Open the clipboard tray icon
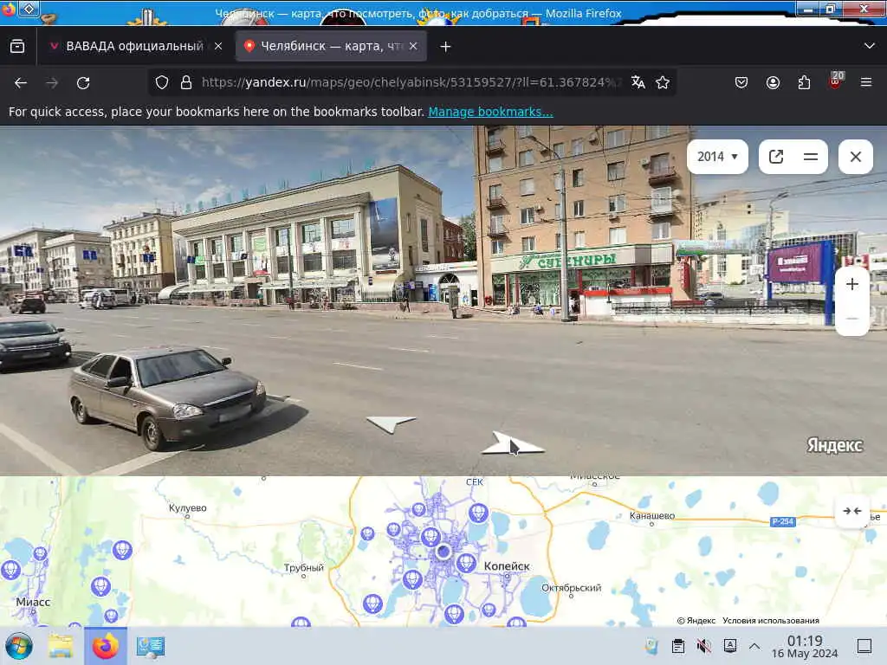887x665 pixels. click(x=677, y=646)
